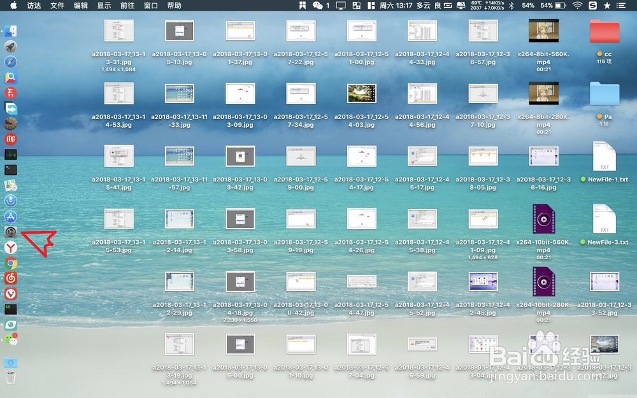637x398 pixels.
Task: Open the Downloads folder in Dock
Action: 11,362
